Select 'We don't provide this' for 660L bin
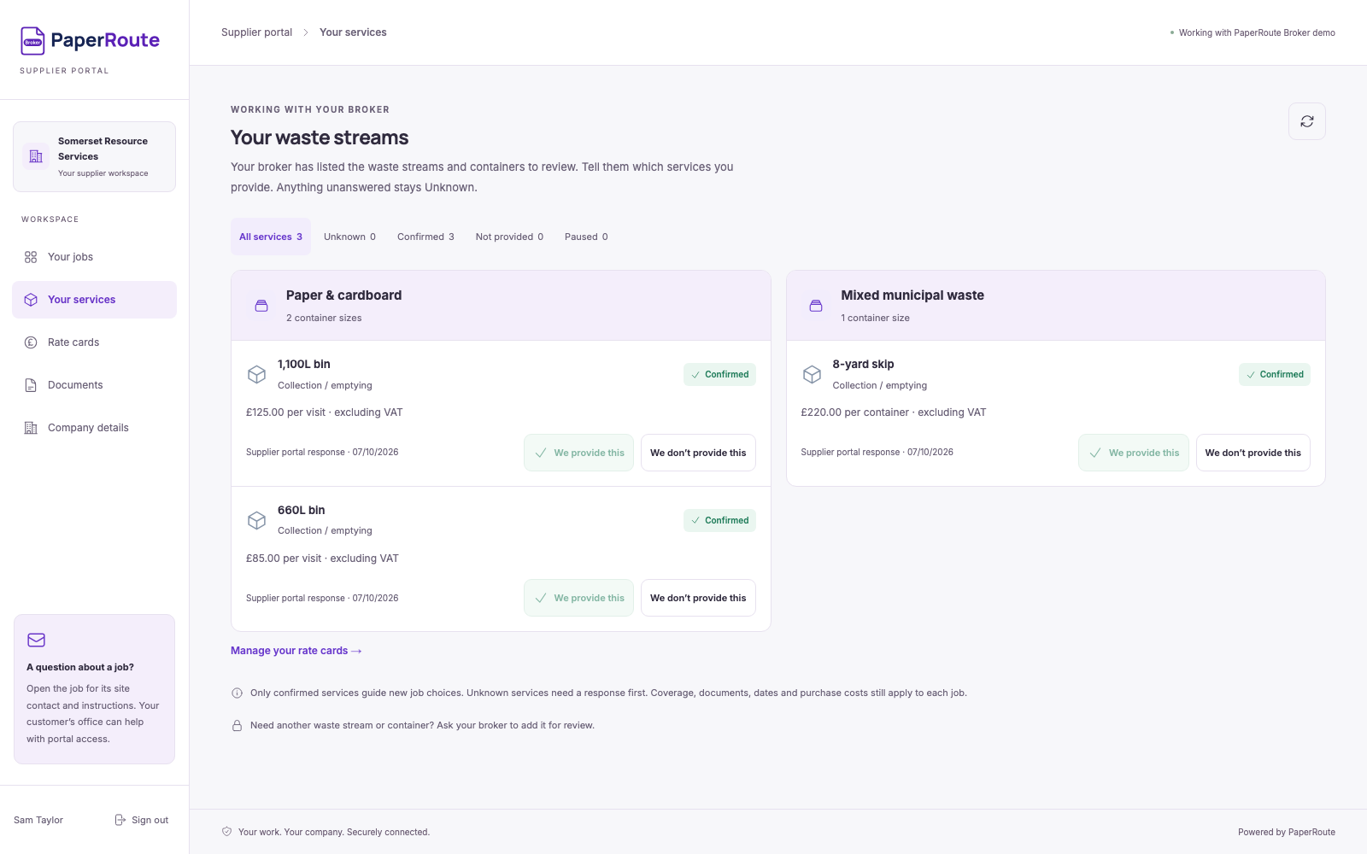The width and height of the screenshot is (1367, 854). coord(698,598)
